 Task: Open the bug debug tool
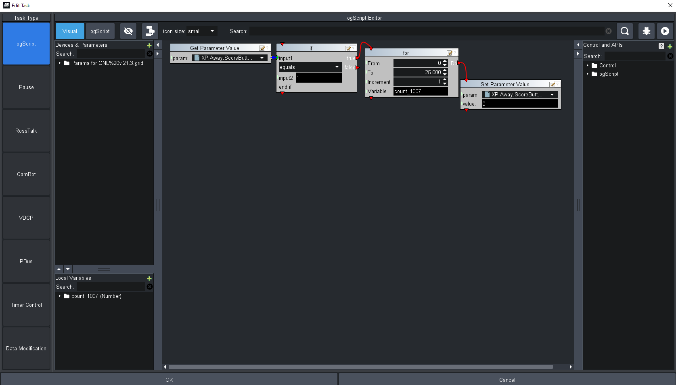click(646, 31)
